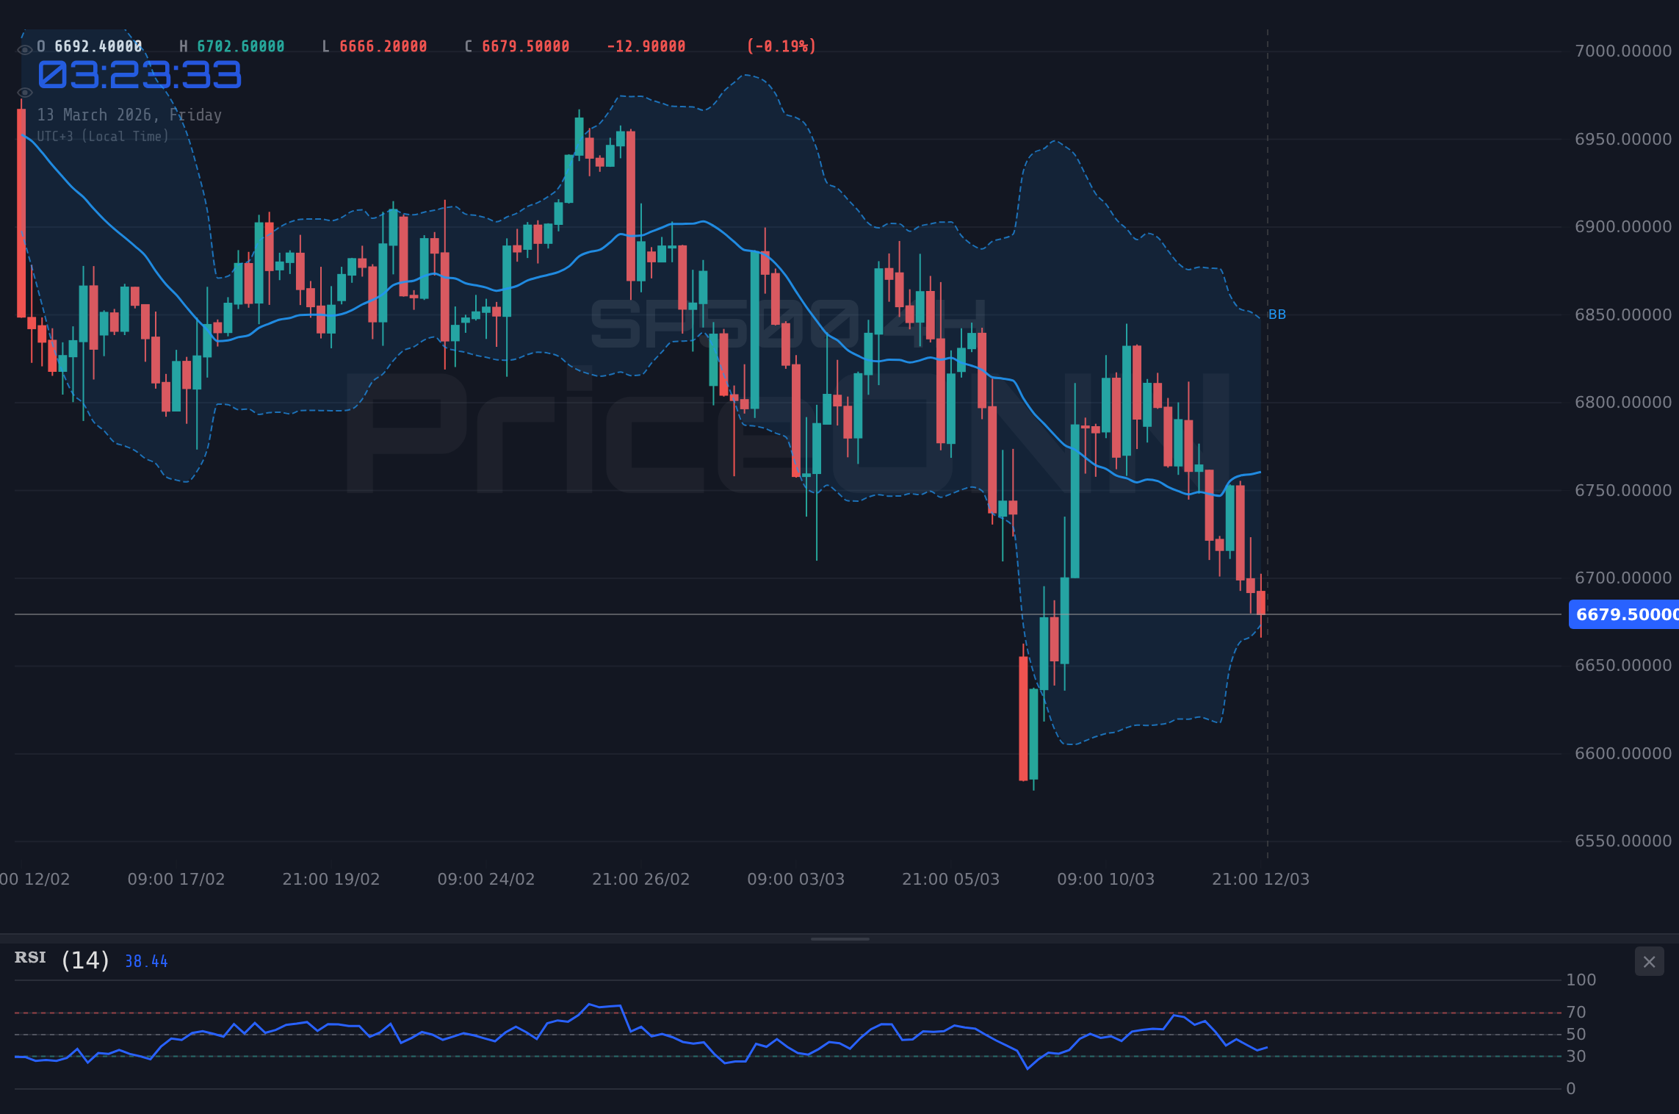1679x1114 pixels.
Task: Click the open value 6692.40000
Action: tap(98, 46)
